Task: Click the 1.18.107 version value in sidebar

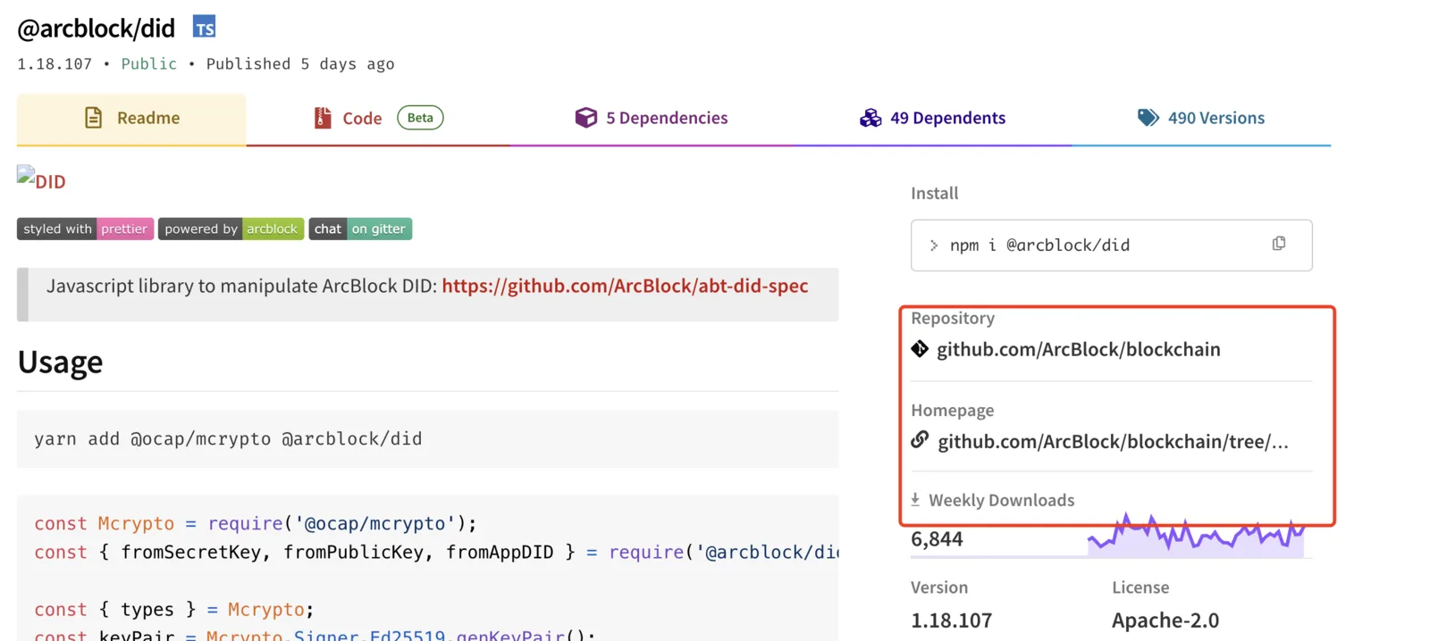Action: [951, 620]
